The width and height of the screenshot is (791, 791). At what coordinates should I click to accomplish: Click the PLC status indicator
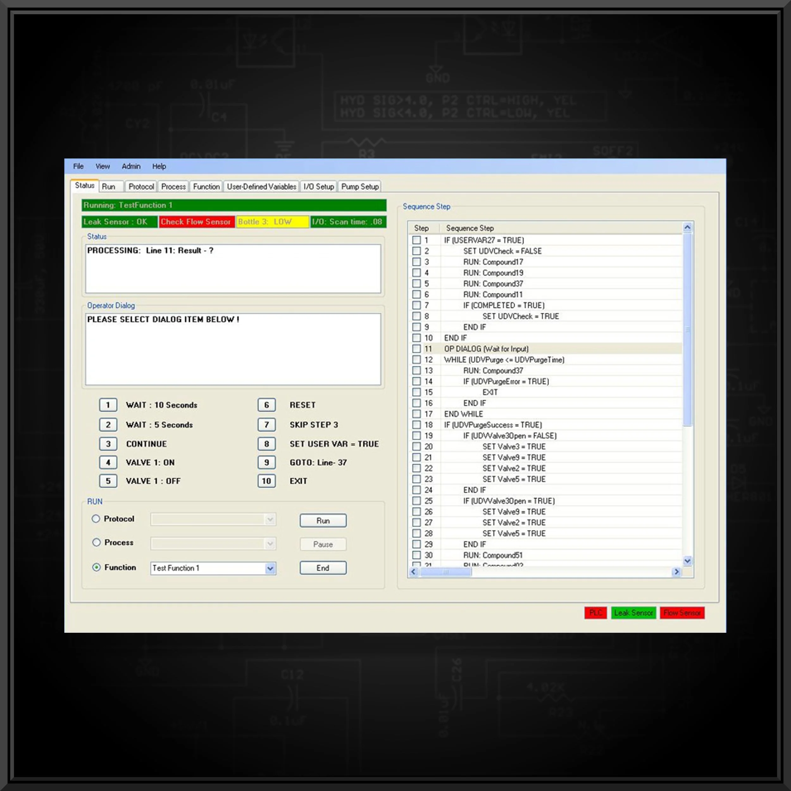coord(596,613)
